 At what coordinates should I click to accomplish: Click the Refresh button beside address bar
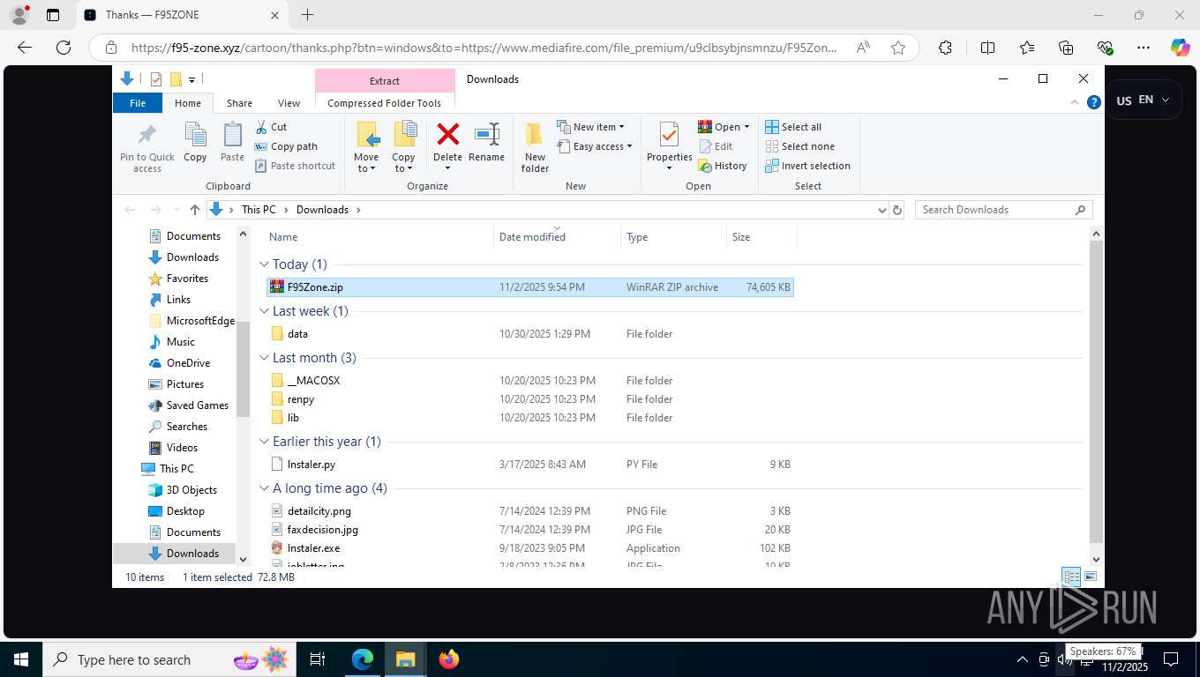point(897,210)
